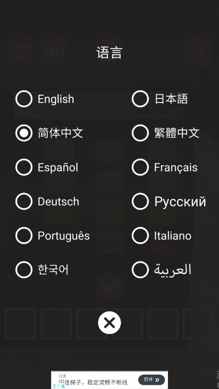Click the dimmed hint lightbulb icon
219x389 pixels.
click(198, 51)
